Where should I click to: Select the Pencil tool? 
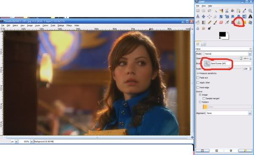tap(210, 22)
